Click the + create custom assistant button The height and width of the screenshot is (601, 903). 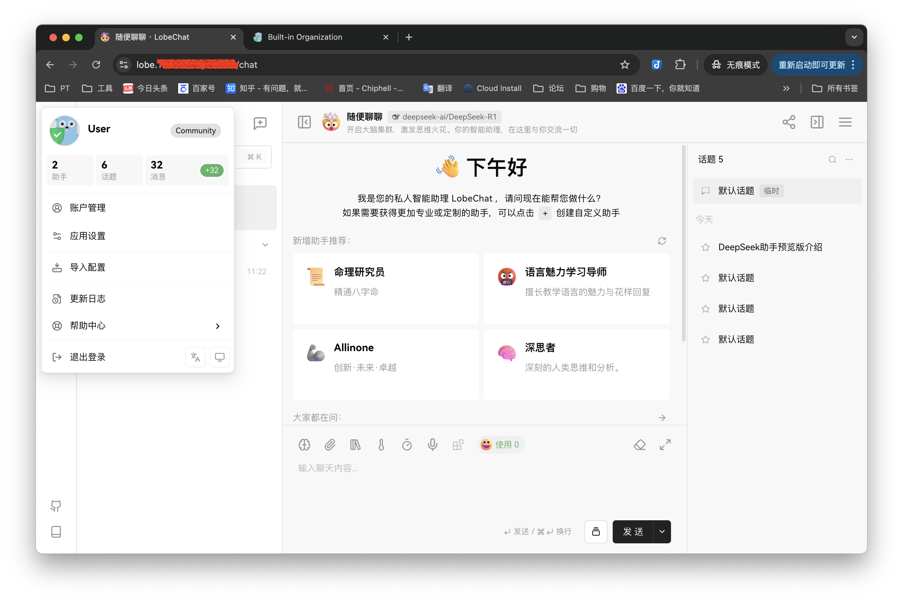pos(545,213)
